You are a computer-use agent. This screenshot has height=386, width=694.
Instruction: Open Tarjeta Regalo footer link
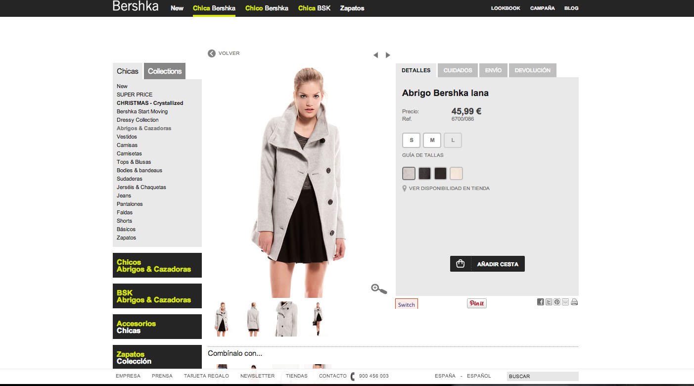click(206, 376)
